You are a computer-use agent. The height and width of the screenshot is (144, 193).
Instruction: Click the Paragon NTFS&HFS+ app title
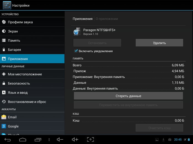(x=99, y=30)
